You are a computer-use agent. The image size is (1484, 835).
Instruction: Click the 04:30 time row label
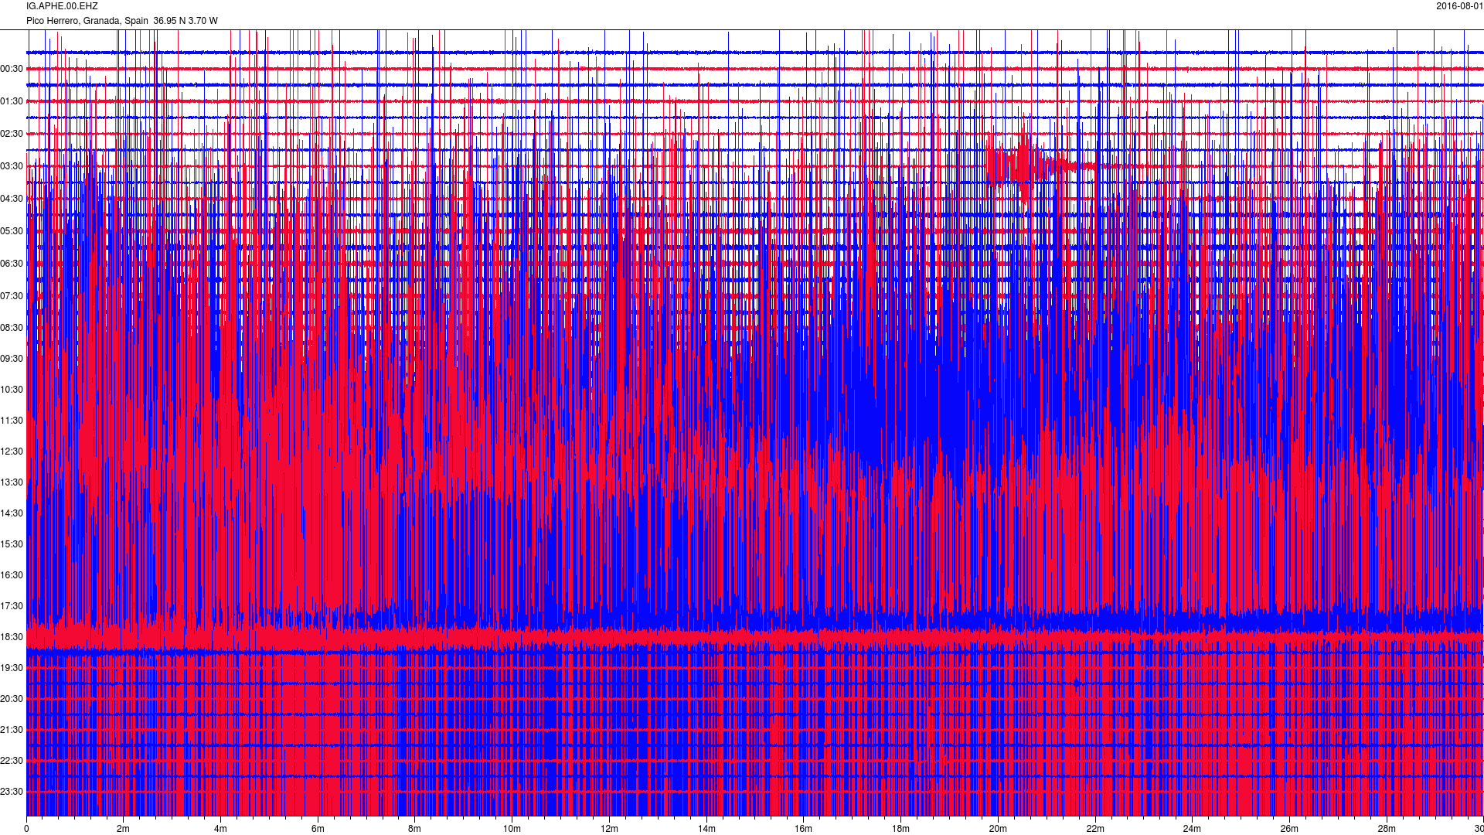(x=12, y=199)
